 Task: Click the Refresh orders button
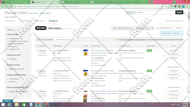click(179, 28)
